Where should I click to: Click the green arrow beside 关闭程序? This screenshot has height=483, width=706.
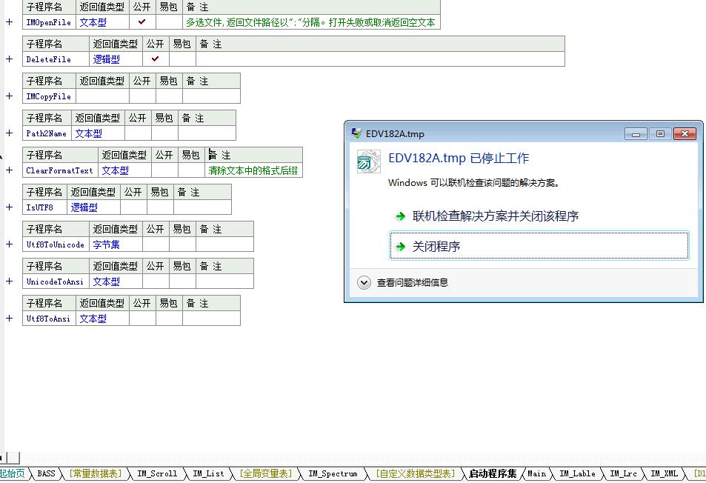[400, 246]
